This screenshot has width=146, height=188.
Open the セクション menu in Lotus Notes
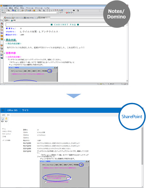(x=38, y=8)
